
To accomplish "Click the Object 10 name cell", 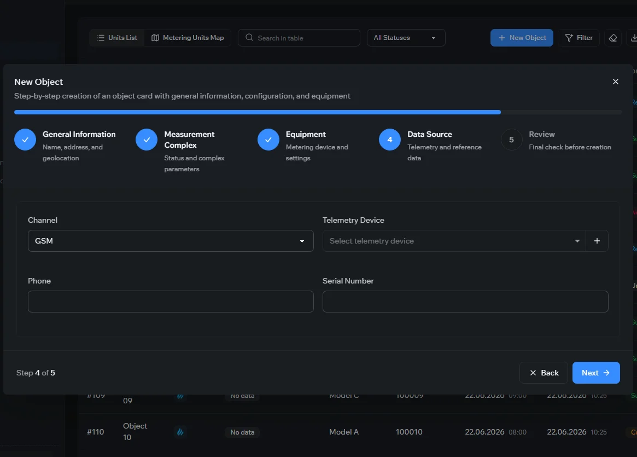I will click(x=135, y=431).
